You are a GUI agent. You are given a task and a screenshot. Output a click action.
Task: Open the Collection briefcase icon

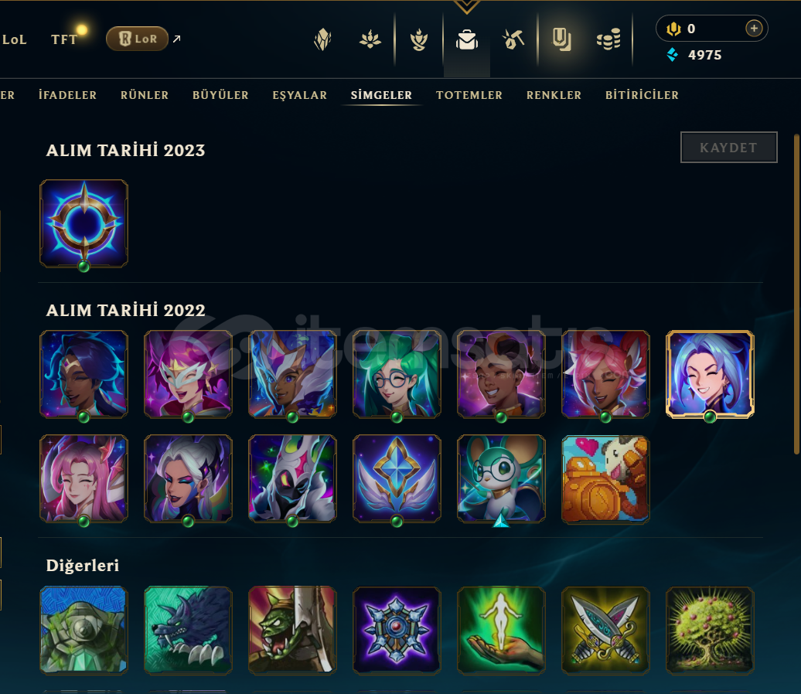click(467, 39)
